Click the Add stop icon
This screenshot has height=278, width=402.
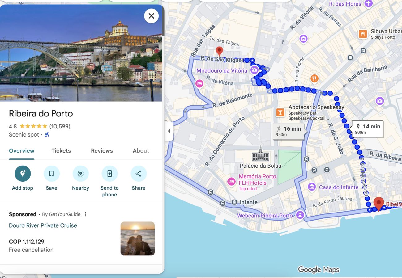(x=22, y=173)
